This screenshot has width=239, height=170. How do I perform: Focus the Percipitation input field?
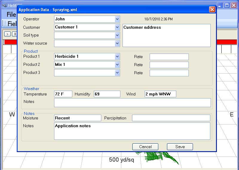coord(171,118)
